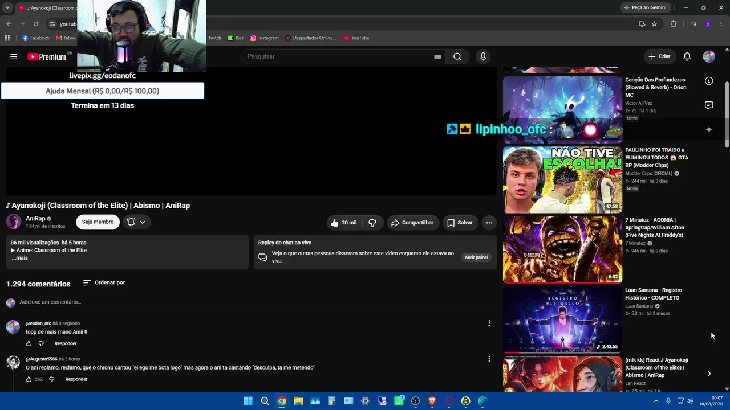The width and height of the screenshot is (730, 410).
Task: Open options menu for @Augusto5566 comment
Action: pyautogui.click(x=489, y=359)
